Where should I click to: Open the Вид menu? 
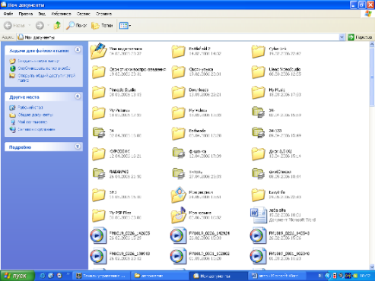point(42,14)
